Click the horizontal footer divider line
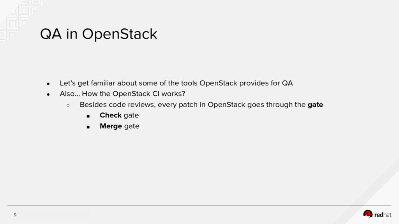 [199, 206]
